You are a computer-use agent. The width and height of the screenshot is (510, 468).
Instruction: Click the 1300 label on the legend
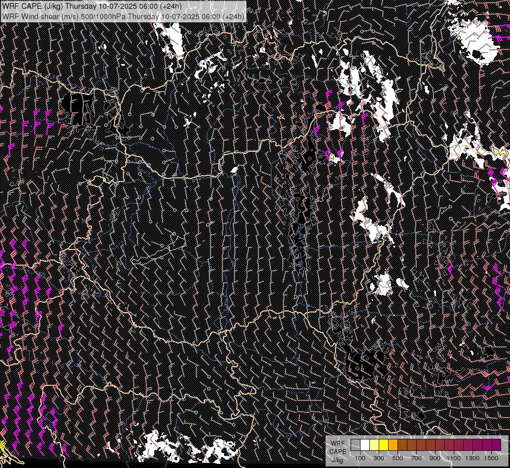(472, 458)
